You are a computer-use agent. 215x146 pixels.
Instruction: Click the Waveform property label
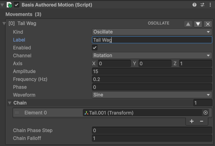[x=24, y=95]
